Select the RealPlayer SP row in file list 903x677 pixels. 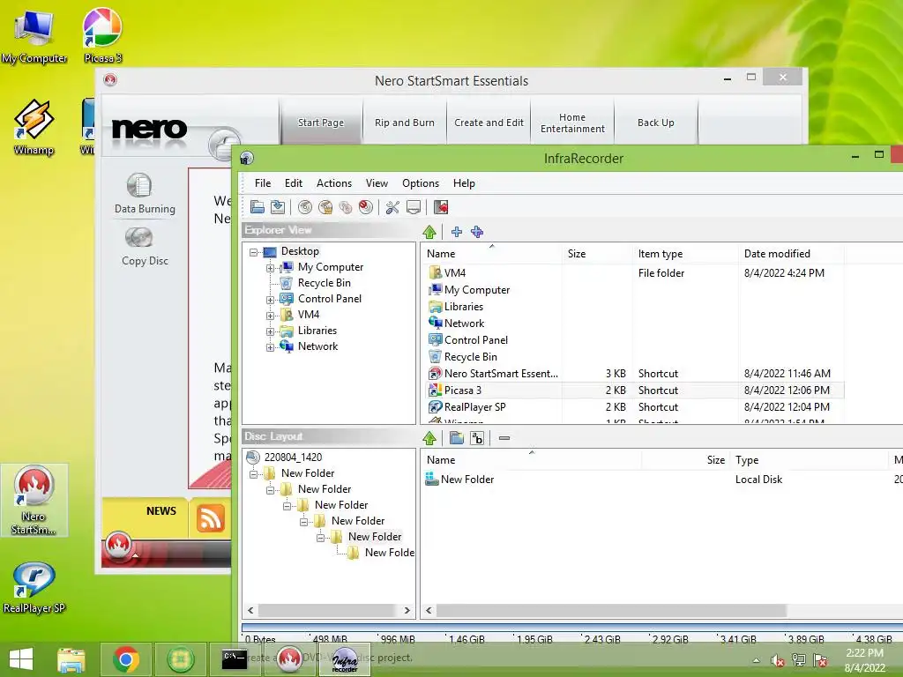tap(635, 407)
